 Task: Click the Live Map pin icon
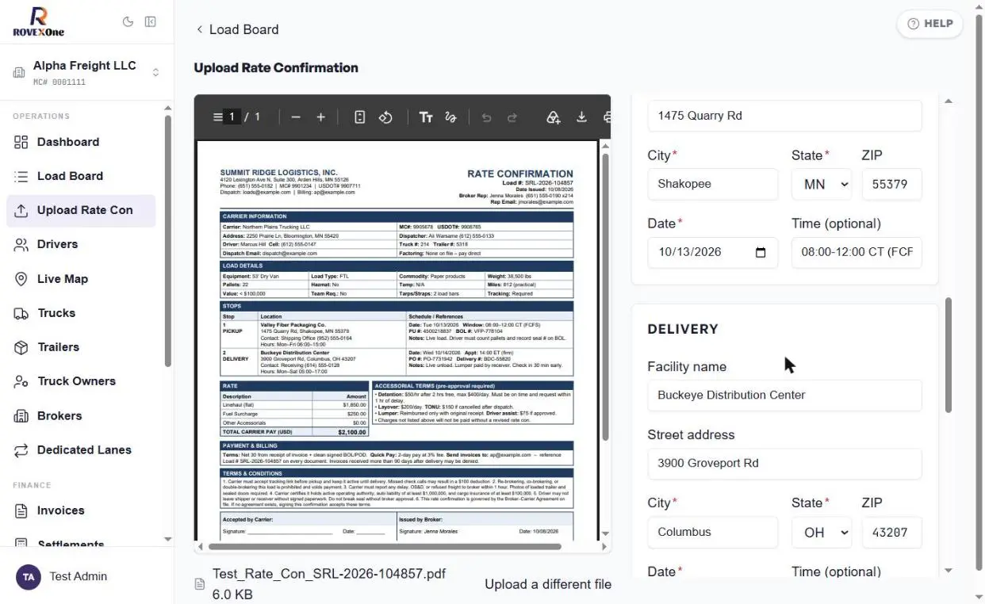pos(21,279)
